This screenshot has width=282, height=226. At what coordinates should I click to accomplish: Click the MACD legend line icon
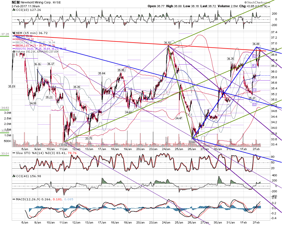tap(14, 199)
